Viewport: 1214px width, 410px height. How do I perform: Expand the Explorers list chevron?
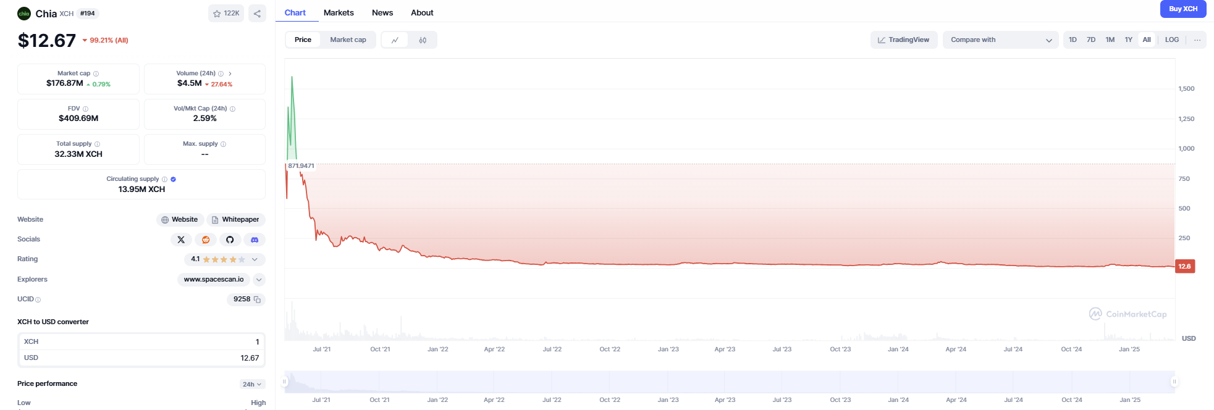point(259,280)
